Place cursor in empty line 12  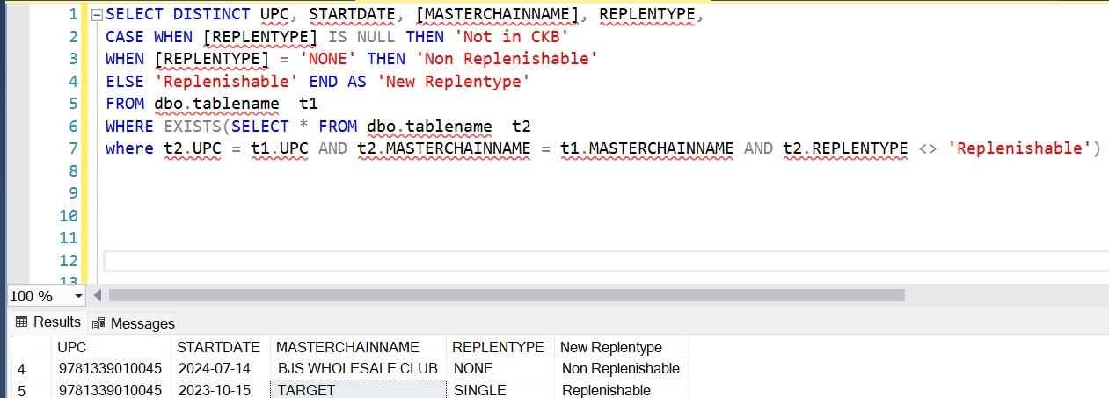tap(605, 261)
